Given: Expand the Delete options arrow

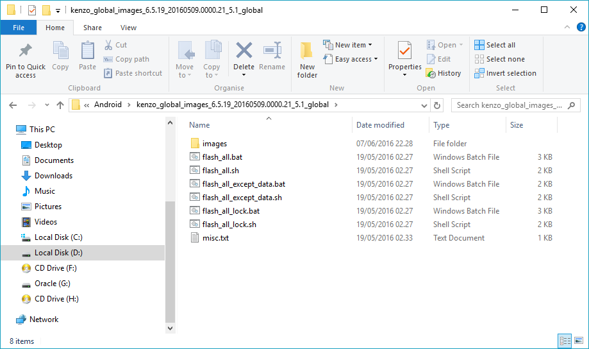Looking at the screenshot, I should [x=244, y=75].
